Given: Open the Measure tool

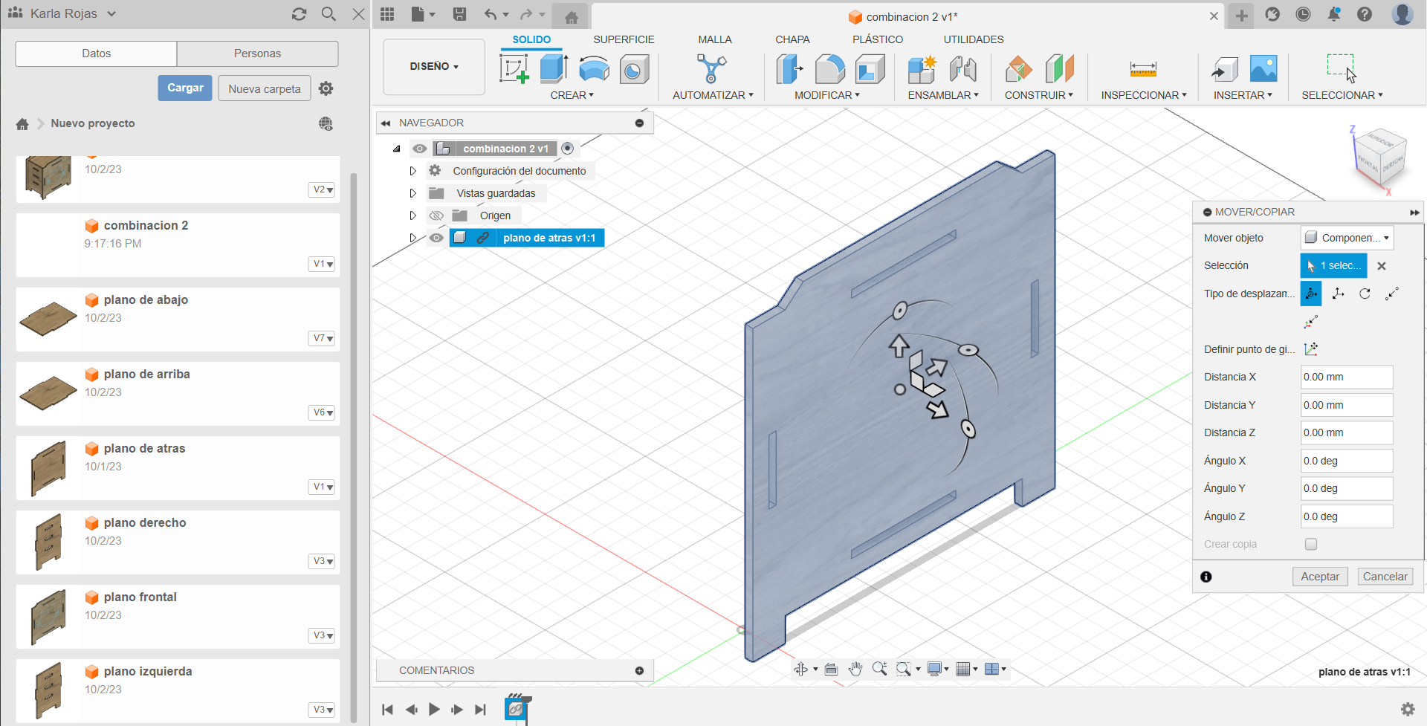Looking at the screenshot, I should coord(1143,69).
